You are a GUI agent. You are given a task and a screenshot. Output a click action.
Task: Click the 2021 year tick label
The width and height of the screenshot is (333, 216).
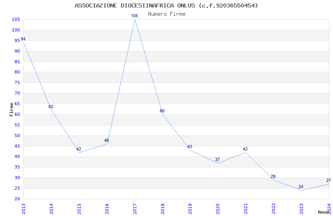[246, 209]
